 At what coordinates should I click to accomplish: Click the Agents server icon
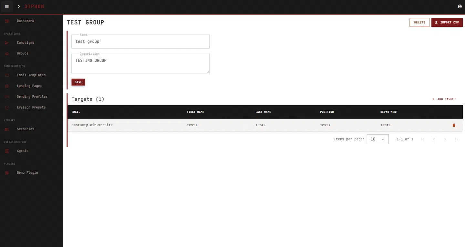(7, 151)
